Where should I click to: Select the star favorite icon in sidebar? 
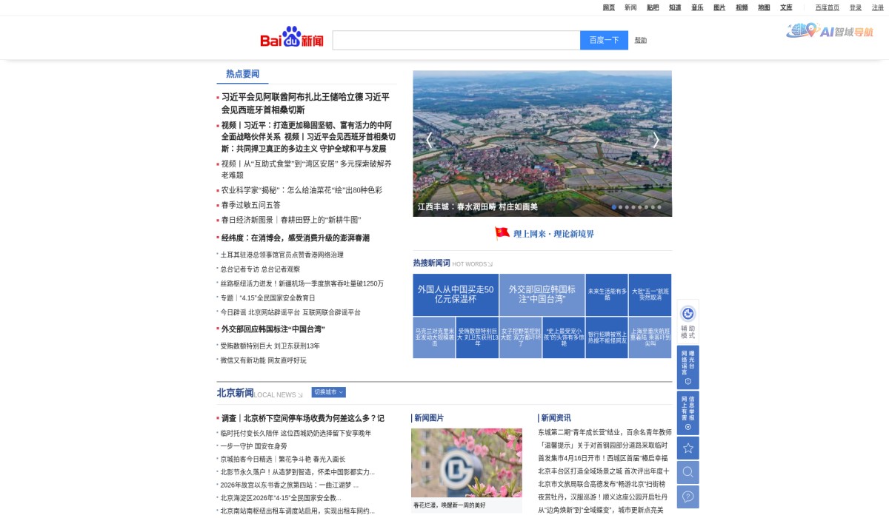coord(688,447)
